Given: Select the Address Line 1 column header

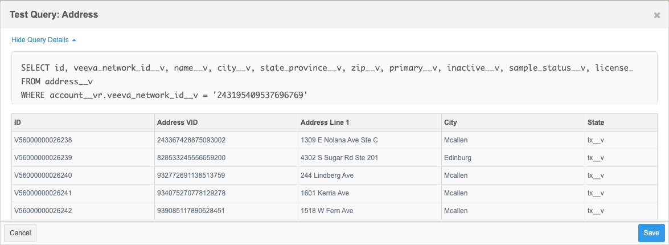Looking at the screenshot, I should pos(325,122).
